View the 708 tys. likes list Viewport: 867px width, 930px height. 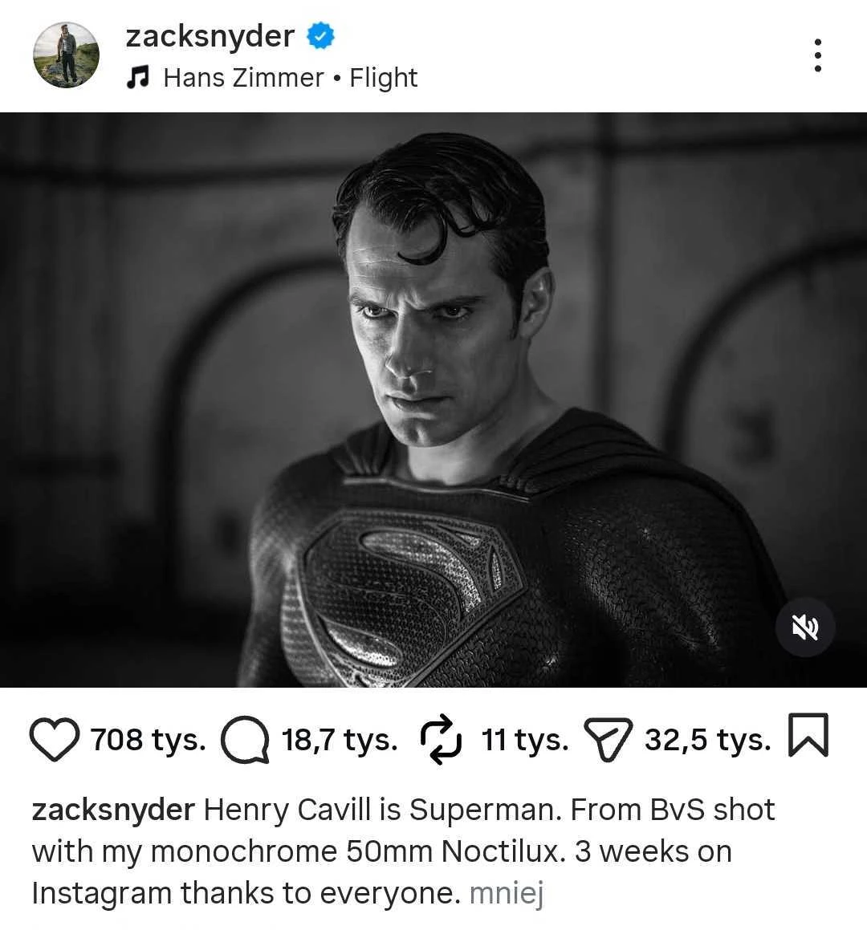pos(149,740)
